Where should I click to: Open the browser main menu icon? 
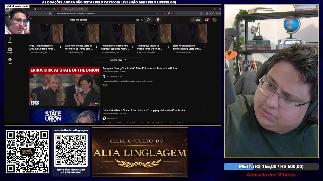[220, 14]
